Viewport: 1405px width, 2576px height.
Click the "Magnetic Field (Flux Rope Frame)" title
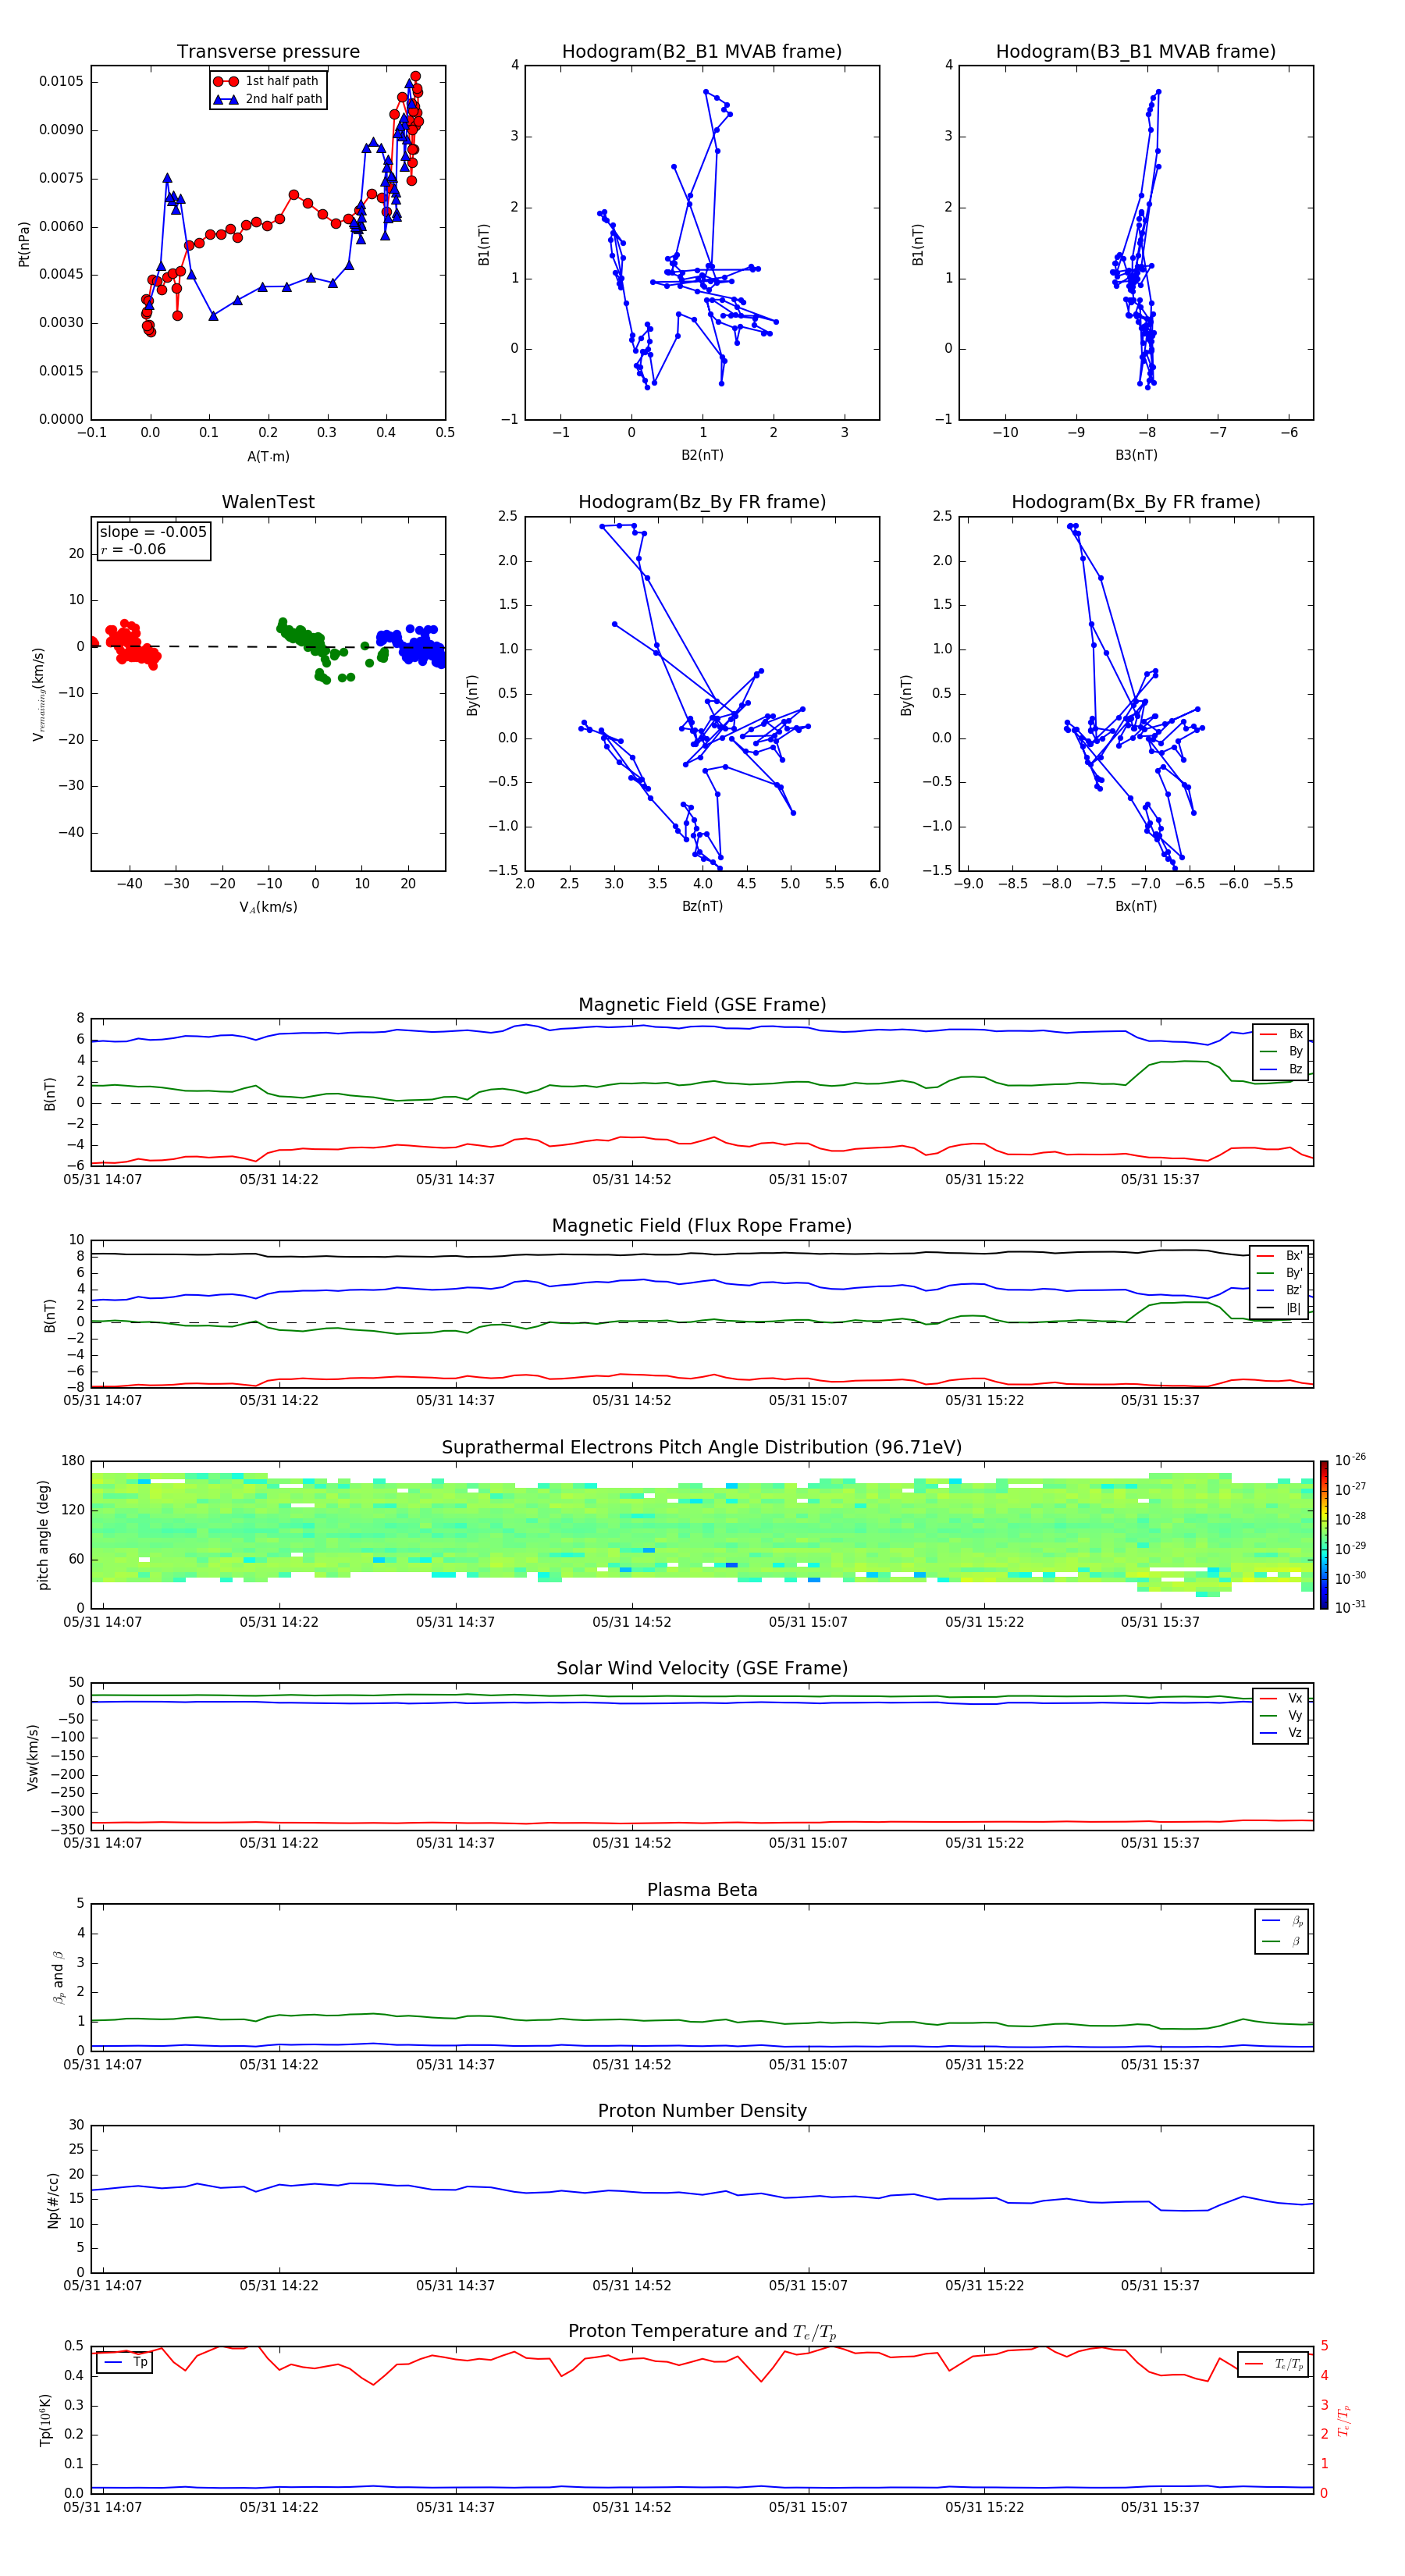[702, 1226]
